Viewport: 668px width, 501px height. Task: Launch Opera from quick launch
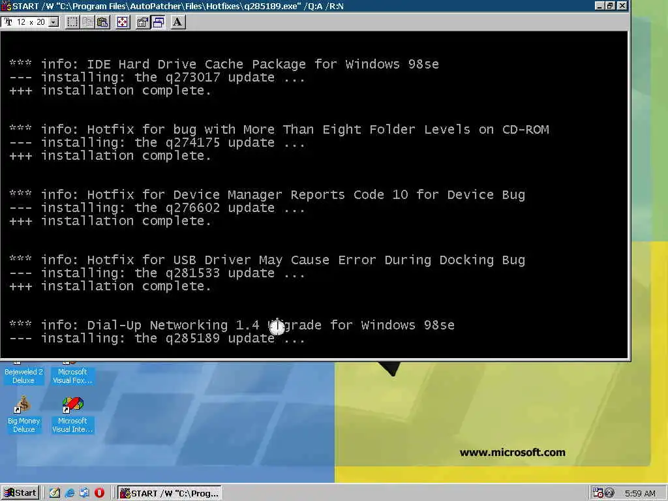[x=99, y=493]
